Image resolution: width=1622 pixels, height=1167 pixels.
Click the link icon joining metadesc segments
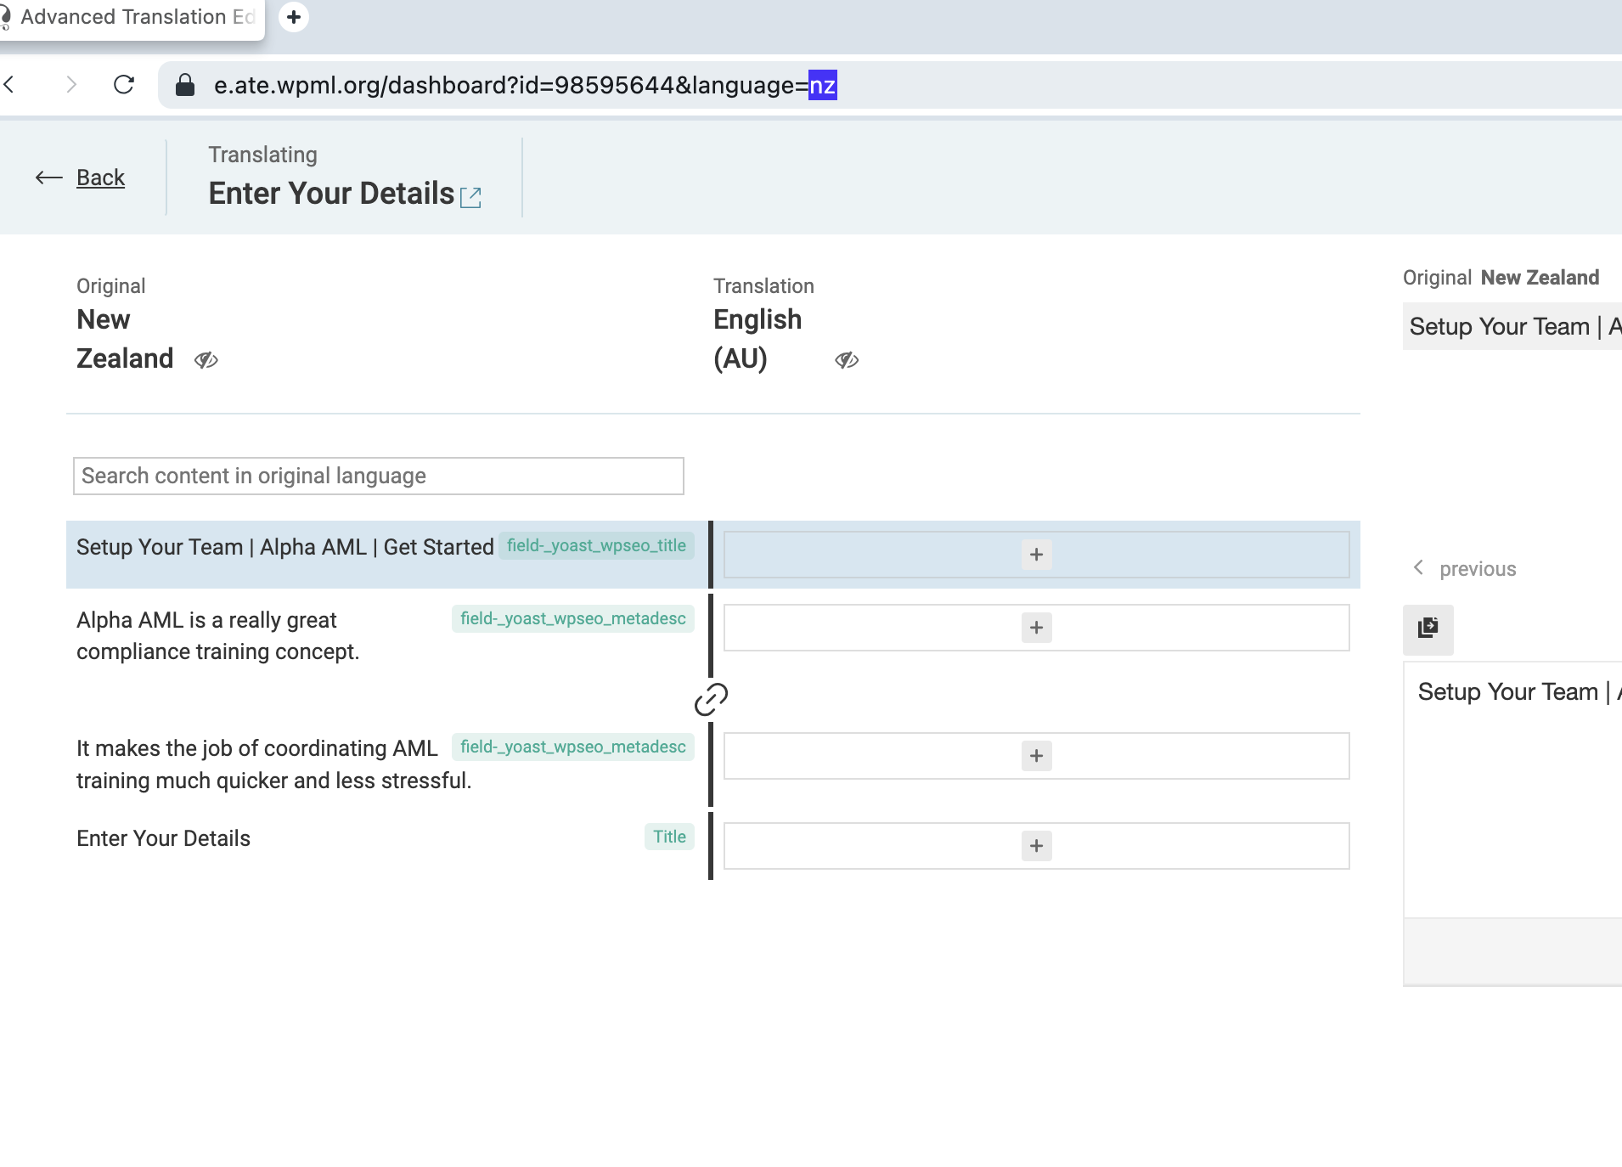[711, 699]
